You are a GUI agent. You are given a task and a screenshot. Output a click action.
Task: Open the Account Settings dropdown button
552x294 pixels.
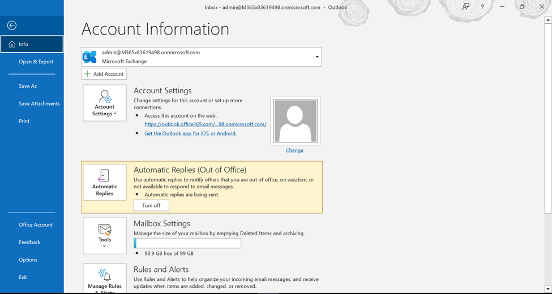click(x=105, y=103)
